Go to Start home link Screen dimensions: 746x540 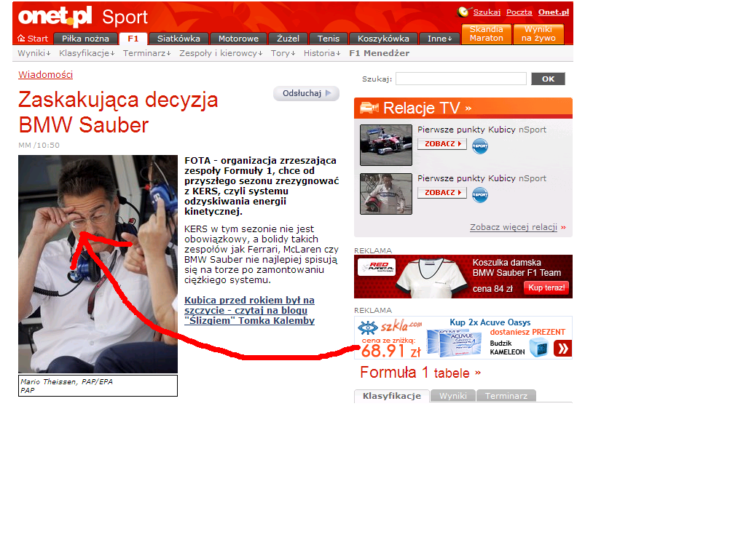[x=33, y=39]
